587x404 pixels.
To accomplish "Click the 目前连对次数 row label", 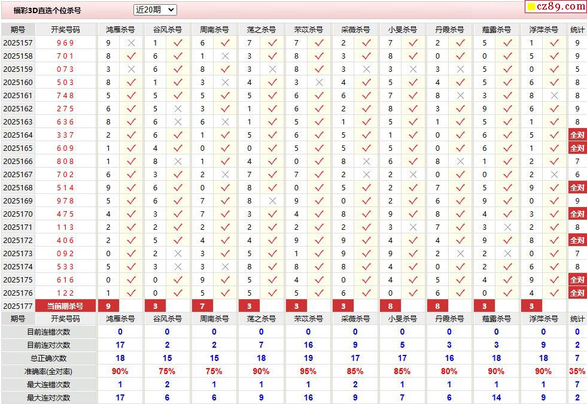I will [x=48, y=345].
